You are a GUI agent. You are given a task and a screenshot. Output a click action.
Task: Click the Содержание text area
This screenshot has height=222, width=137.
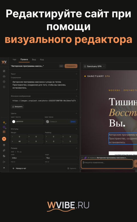[44, 85]
